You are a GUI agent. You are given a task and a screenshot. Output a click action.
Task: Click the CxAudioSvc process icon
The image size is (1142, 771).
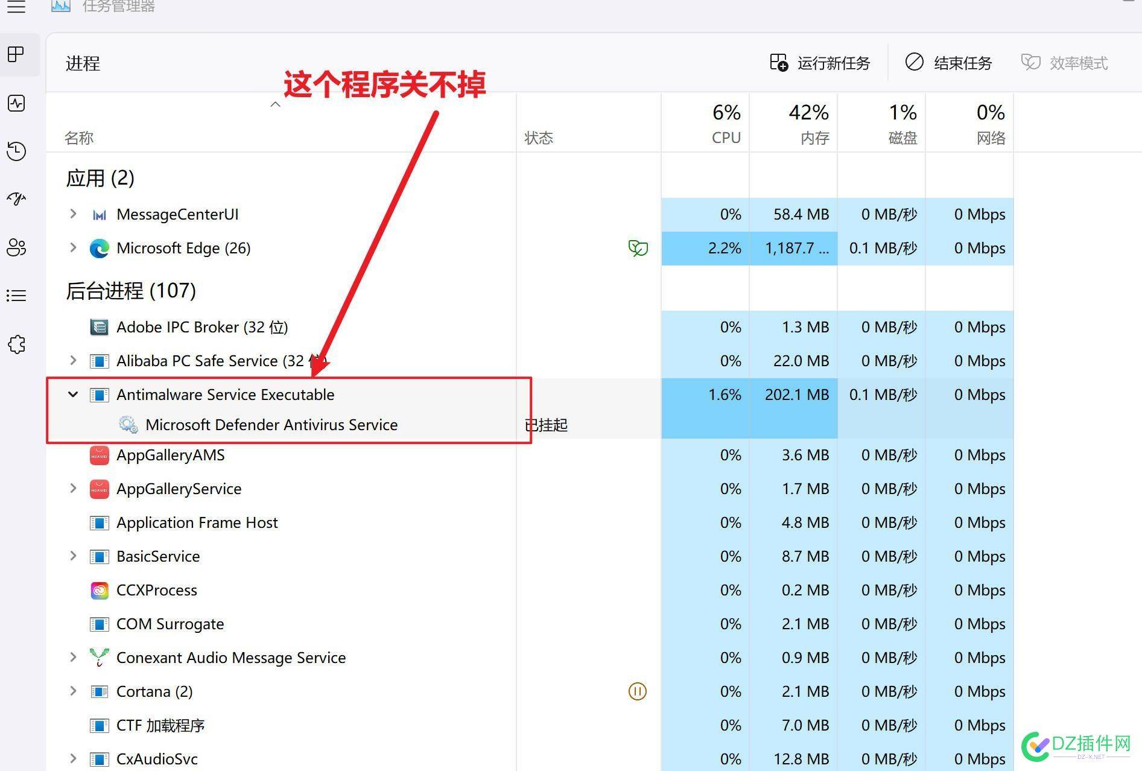coord(100,759)
